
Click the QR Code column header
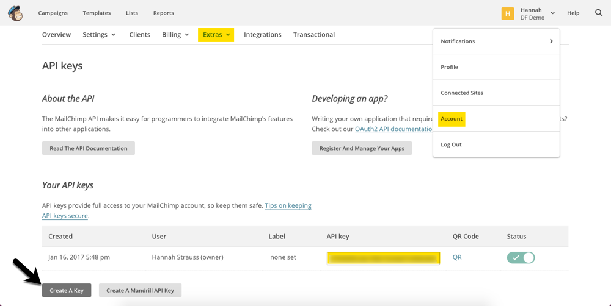(466, 237)
